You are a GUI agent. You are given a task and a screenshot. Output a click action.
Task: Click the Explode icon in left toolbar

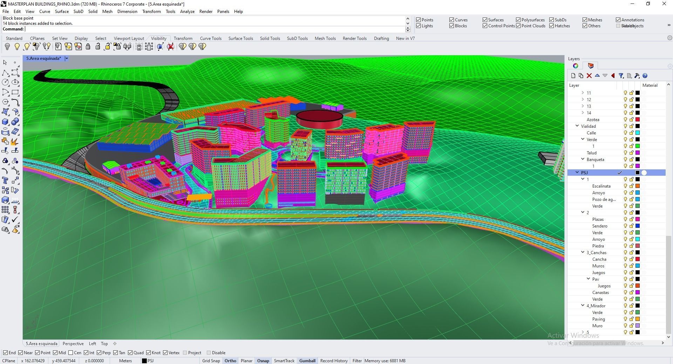pos(15,141)
